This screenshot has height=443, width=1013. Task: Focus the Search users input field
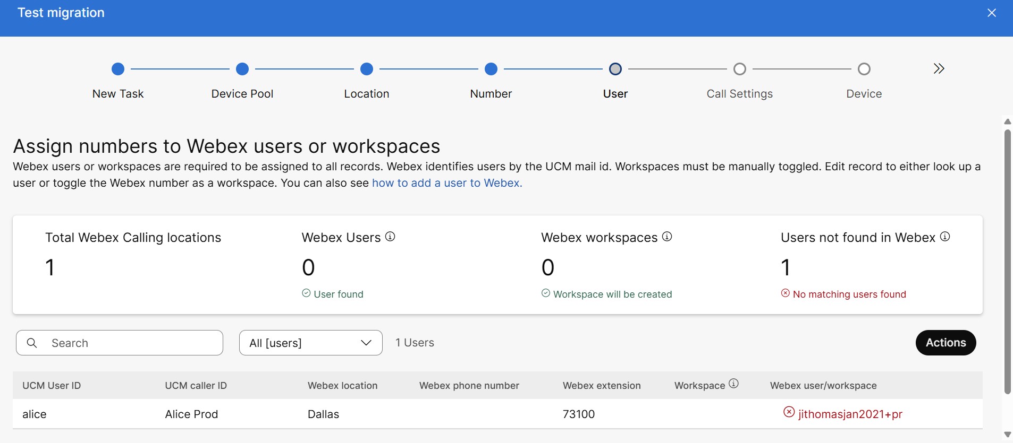tap(133, 343)
